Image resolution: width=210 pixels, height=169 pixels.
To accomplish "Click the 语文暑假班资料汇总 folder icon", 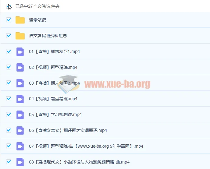I will (x=20, y=36).
